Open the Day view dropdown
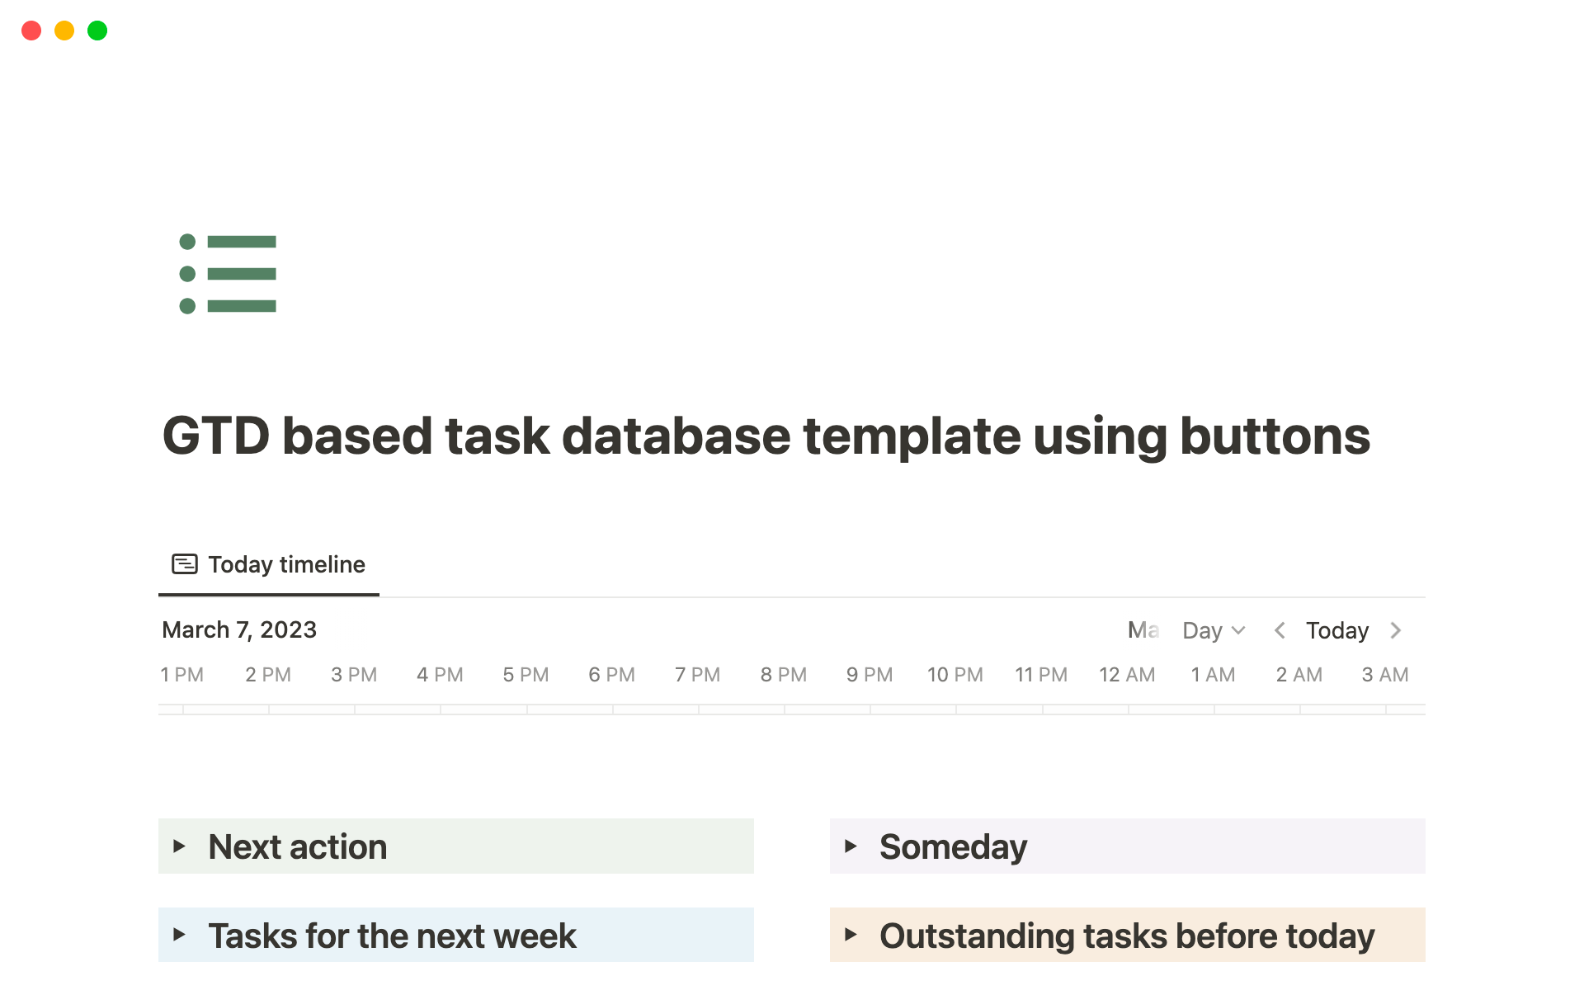Image resolution: width=1584 pixels, height=990 pixels. [1212, 629]
